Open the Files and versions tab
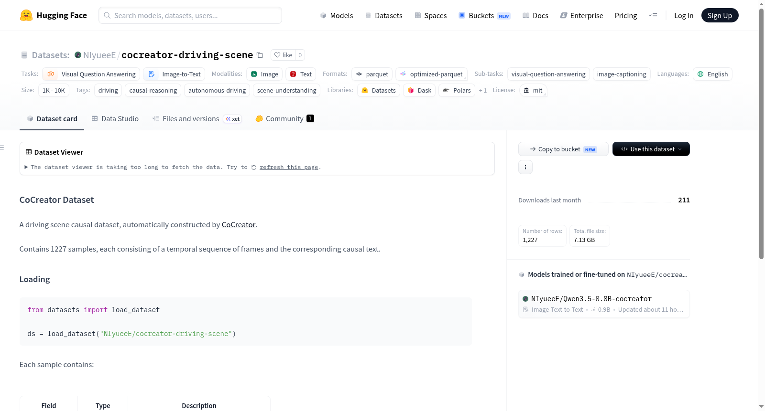765x411 pixels. (x=190, y=118)
